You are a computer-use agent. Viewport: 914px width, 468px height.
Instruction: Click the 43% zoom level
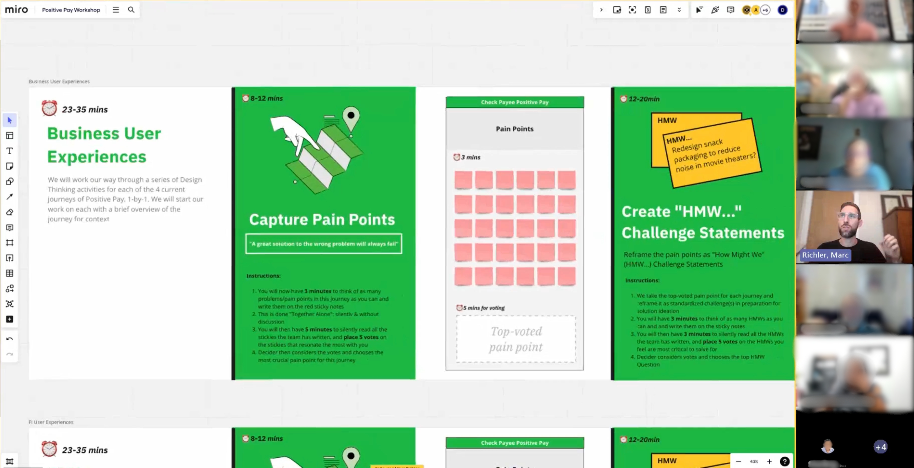[754, 461]
